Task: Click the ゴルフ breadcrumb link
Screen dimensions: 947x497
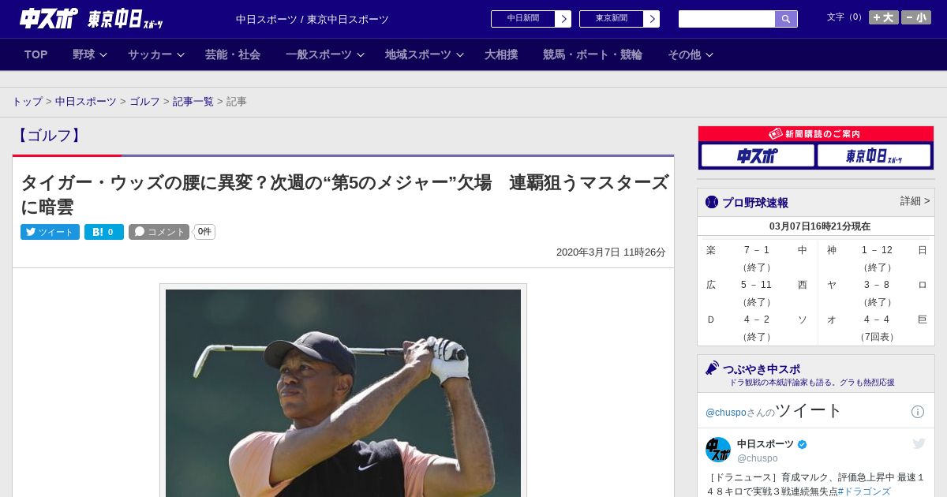Action: [144, 102]
